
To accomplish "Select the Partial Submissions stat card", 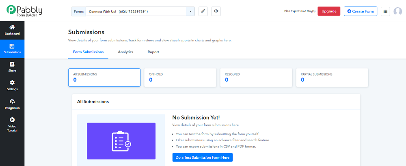I will [x=332, y=78].
